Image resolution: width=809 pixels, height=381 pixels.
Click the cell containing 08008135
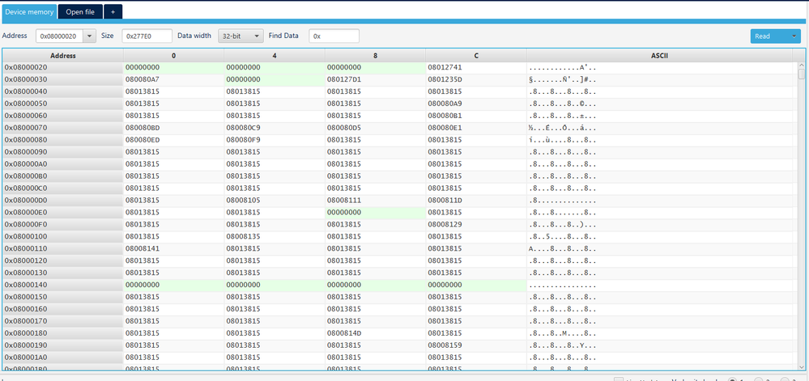[x=275, y=237]
